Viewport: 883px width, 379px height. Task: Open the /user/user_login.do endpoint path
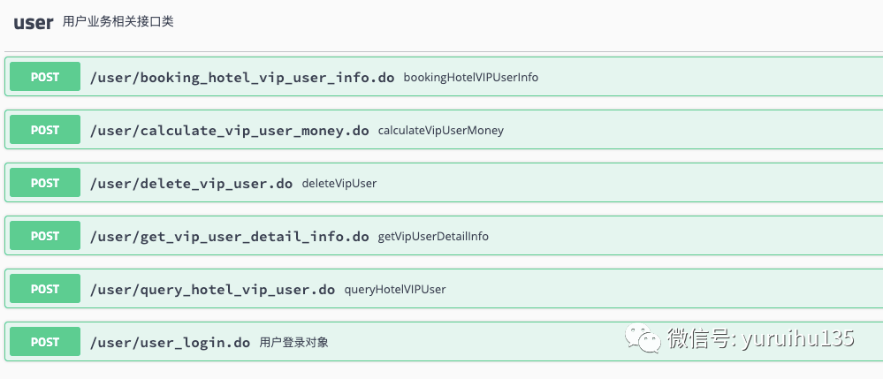(x=170, y=342)
